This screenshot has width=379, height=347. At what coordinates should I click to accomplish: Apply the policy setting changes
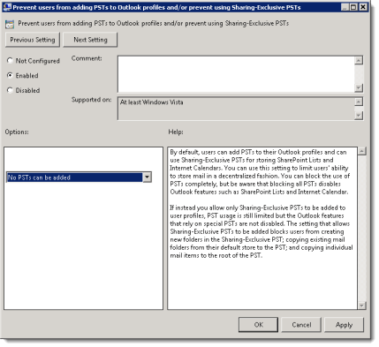(344, 325)
